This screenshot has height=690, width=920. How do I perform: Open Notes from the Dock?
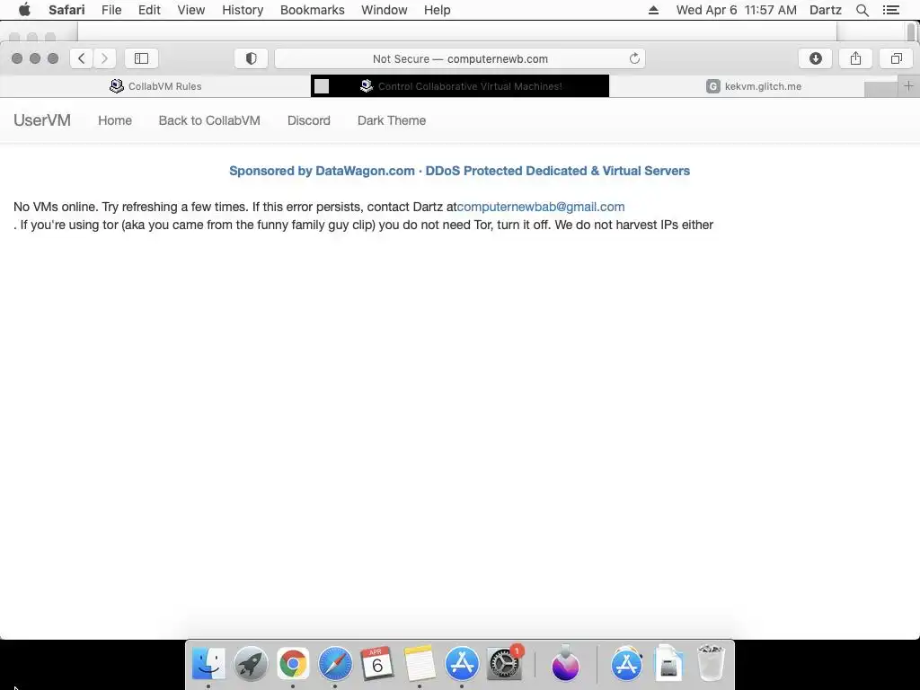click(x=420, y=664)
